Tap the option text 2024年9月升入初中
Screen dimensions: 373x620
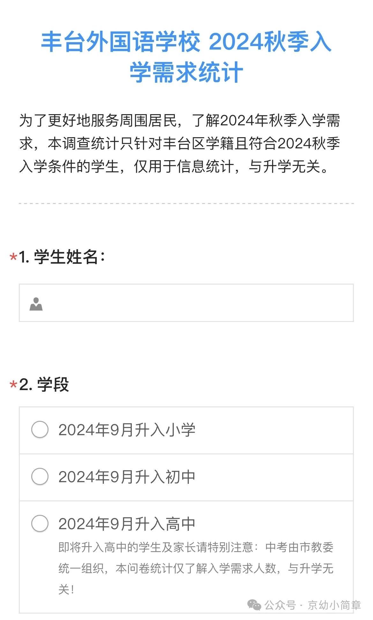click(x=127, y=477)
